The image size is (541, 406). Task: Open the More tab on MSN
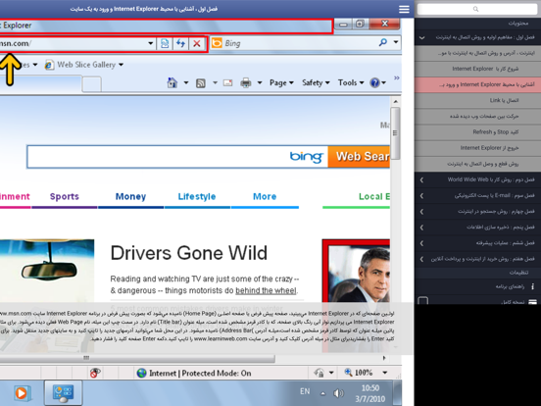coord(265,196)
